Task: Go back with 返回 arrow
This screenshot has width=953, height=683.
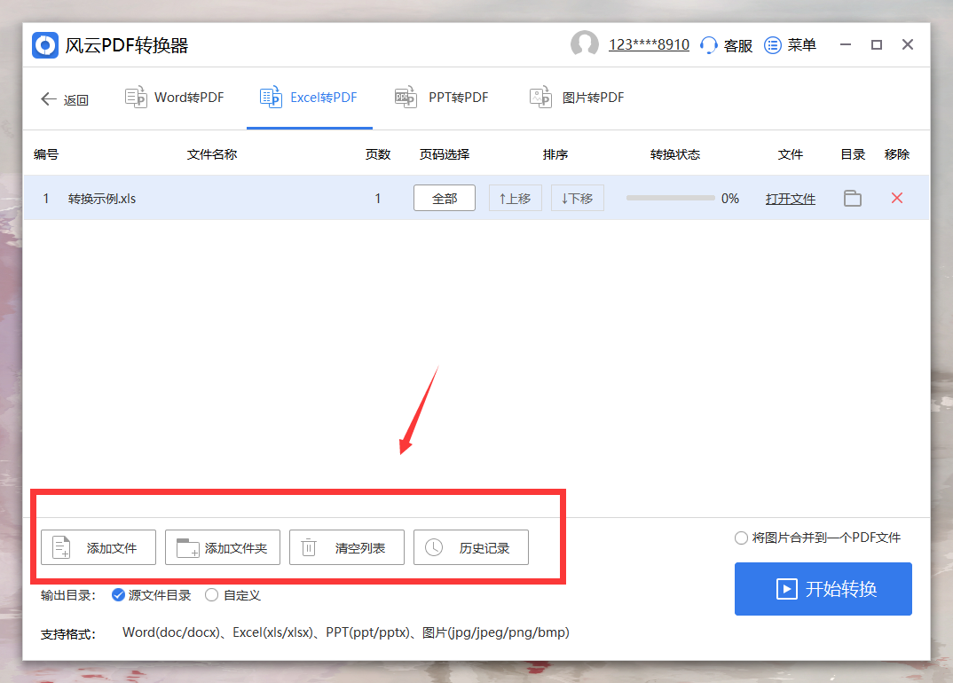Action: pyautogui.click(x=65, y=99)
